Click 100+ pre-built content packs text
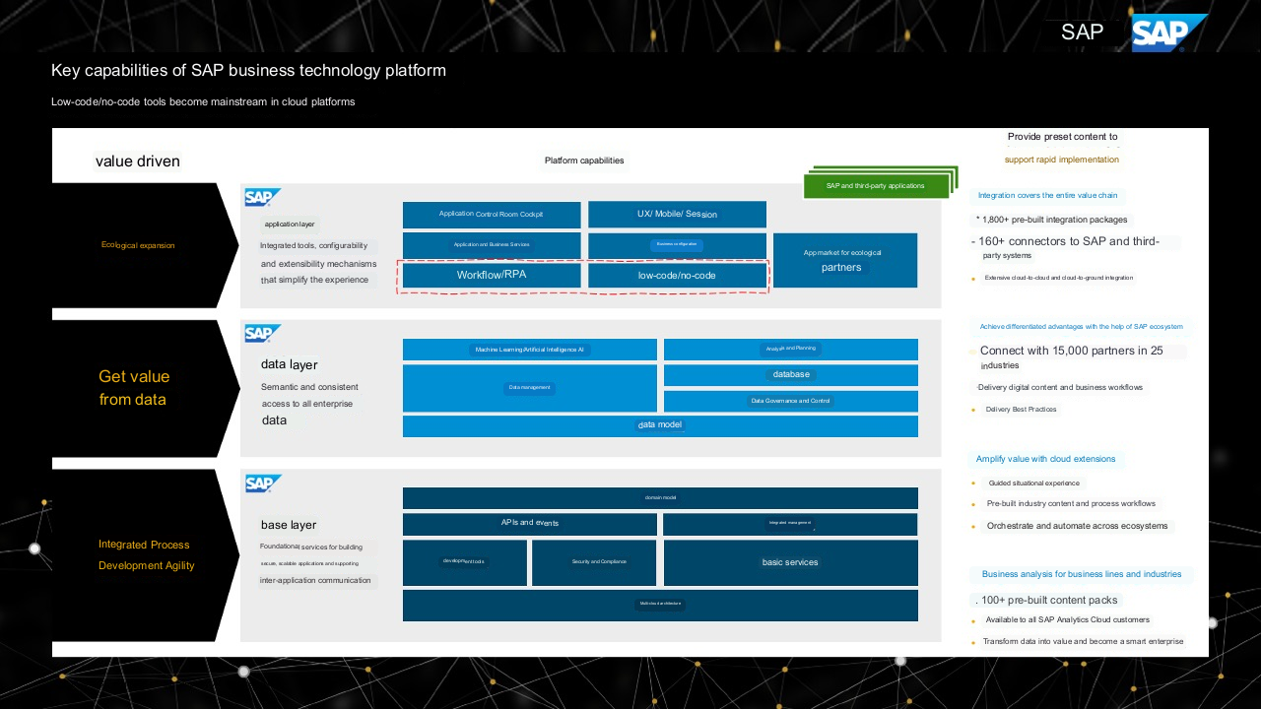Screen dimensions: 1261x709 pos(1045,601)
